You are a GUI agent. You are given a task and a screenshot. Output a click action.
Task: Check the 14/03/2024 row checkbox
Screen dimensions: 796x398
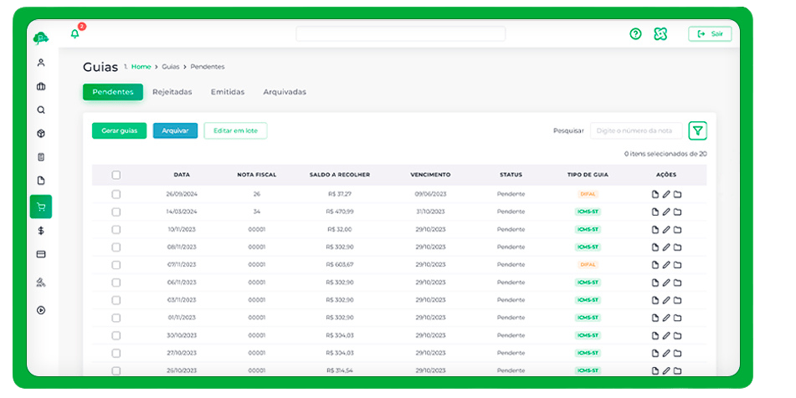click(x=116, y=212)
